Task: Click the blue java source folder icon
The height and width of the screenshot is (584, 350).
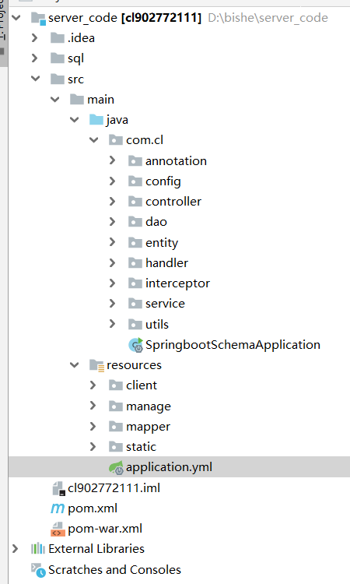Action: click(96, 120)
